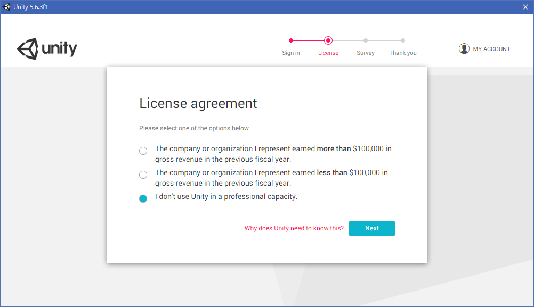Close the Unity 5.6.3f1 window
534x307 pixels.
(x=525, y=7)
